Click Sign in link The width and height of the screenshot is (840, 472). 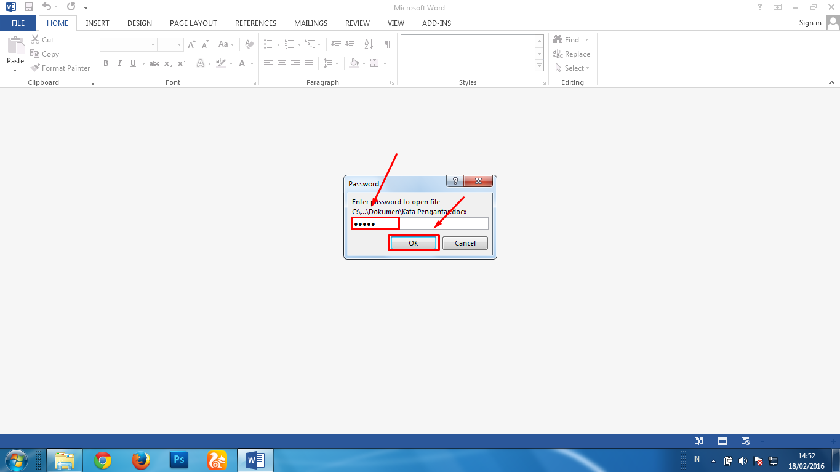tap(810, 23)
